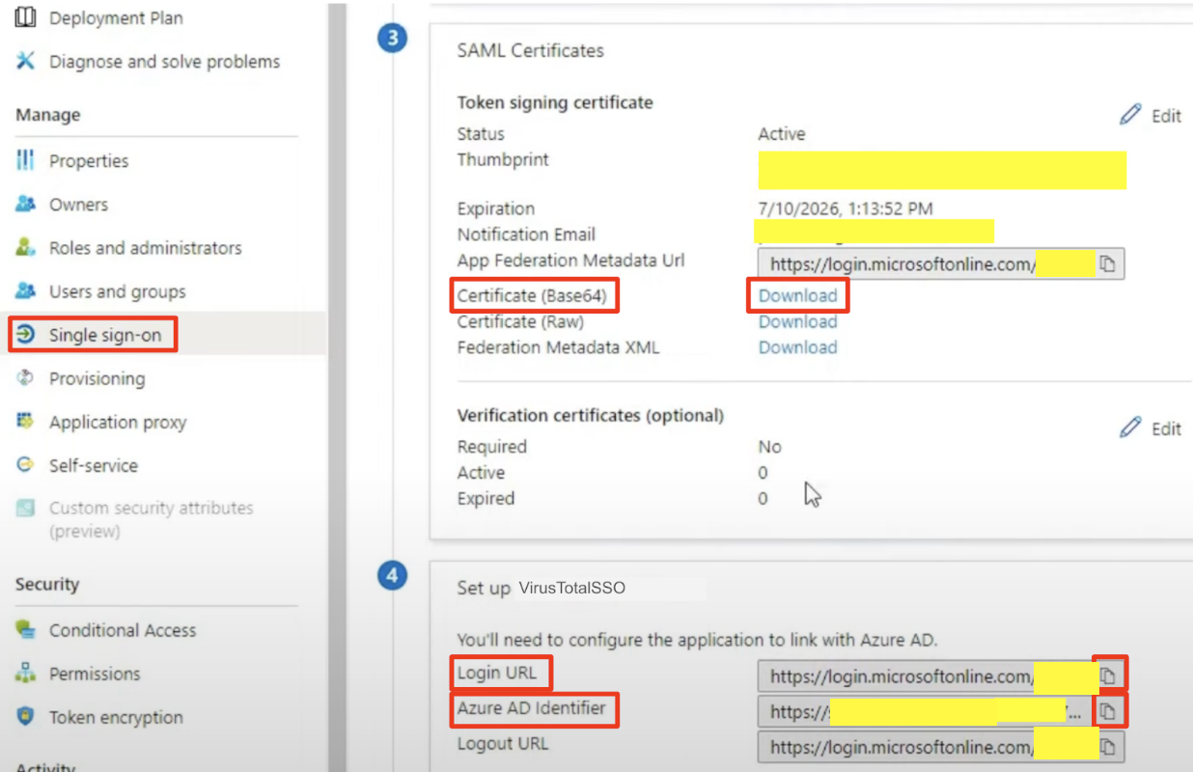Click the Provisioning cycle icon

pyautogui.click(x=26, y=378)
